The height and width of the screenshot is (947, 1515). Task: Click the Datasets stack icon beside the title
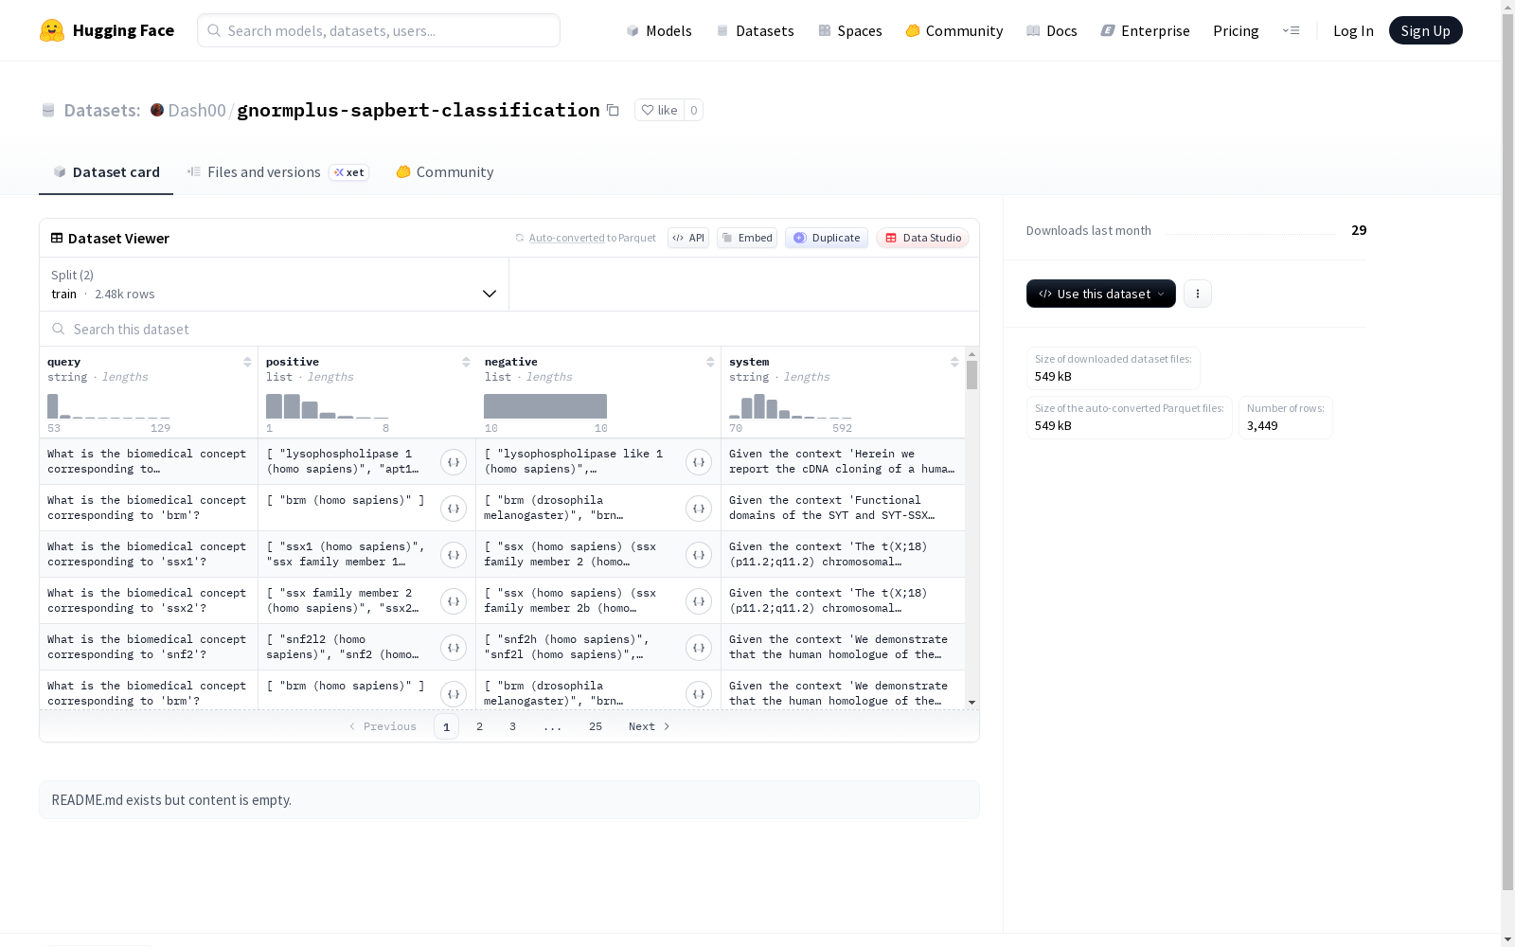pos(48,111)
